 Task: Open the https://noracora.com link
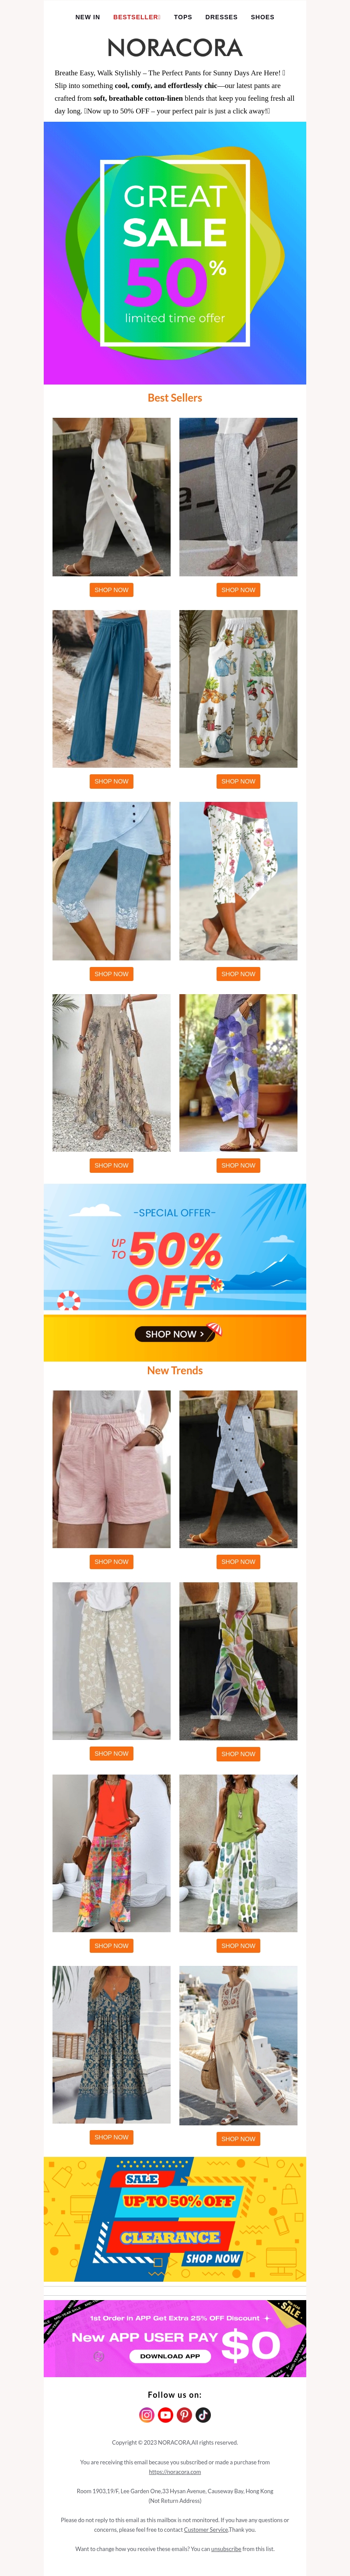(175, 2471)
